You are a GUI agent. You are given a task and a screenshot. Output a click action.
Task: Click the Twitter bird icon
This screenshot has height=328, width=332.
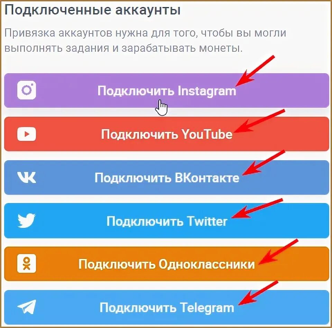(27, 221)
